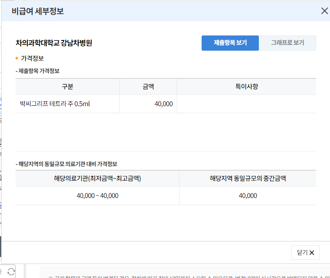
Task: Click the 닫기 button to dismiss popup
Action: [305, 253]
